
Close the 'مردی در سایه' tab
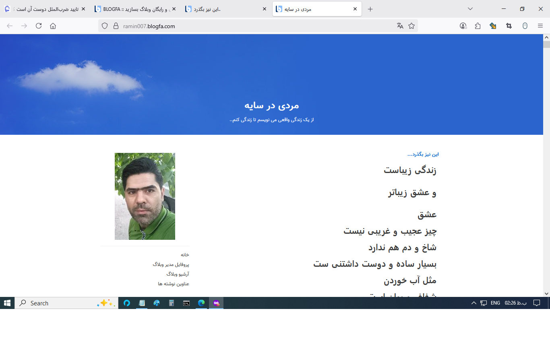(x=355, y=9)
